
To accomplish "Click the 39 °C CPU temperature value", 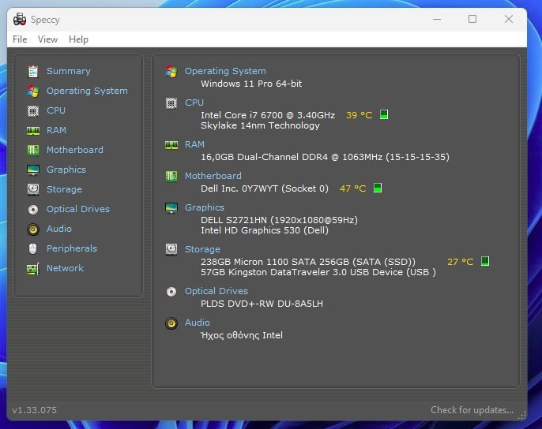I will click(x=359, y=115).
